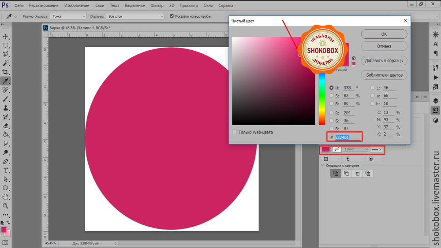Select the Type (T) tool
The width and height of the screenshot is (441, 248).
click(x=6, y=170)
